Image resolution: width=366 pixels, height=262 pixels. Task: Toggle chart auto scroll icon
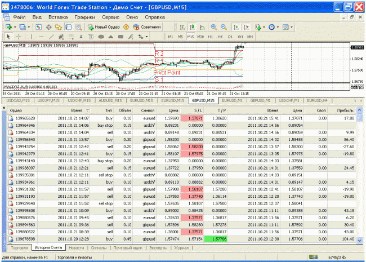click(236, 27)
